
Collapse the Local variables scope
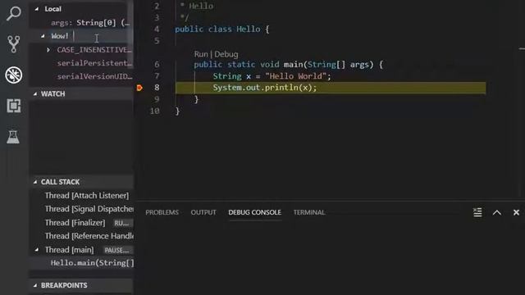tap(37, 9)
